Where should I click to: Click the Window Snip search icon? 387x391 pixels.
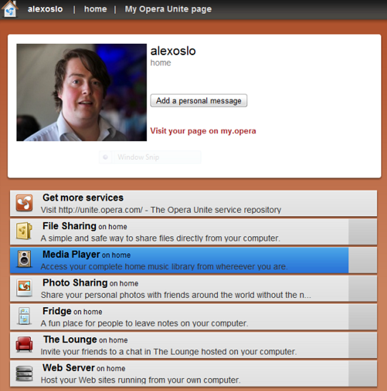click(x=105, y=157)
